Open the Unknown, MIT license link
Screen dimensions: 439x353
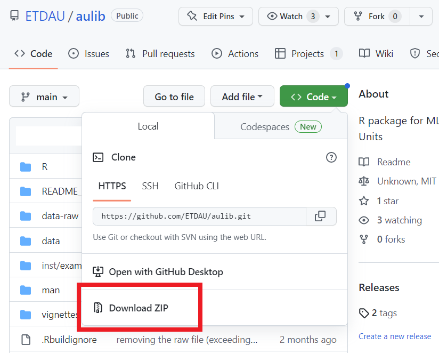(x=407, y=181)
